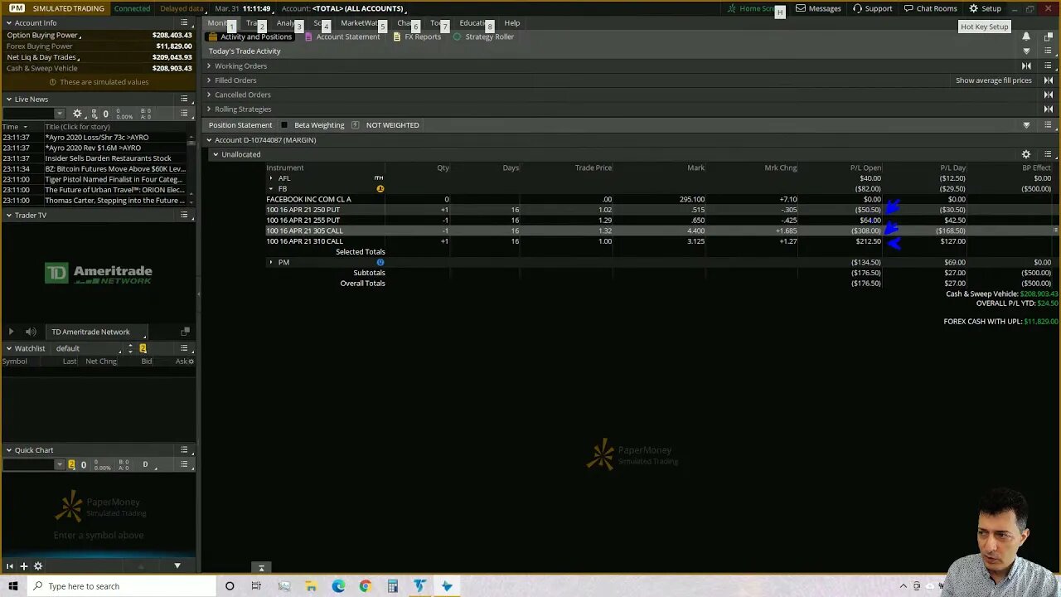Collapse left sidebar arrow icon

point(10,566)
